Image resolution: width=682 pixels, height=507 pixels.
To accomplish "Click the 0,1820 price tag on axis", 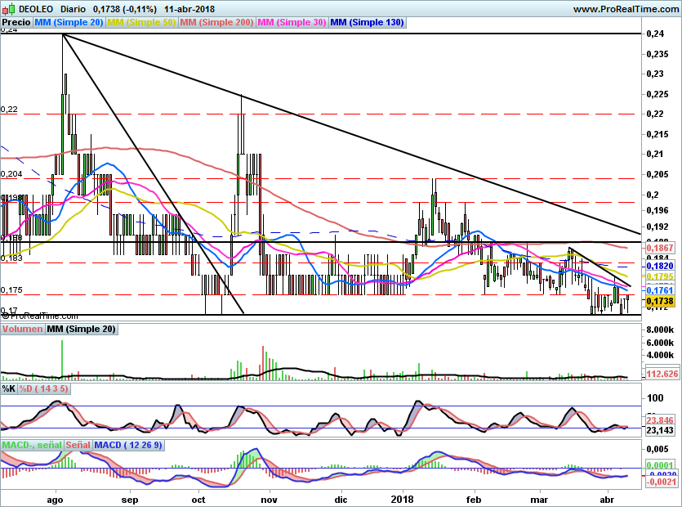I will pyautogui.click(x=660, y=266).
